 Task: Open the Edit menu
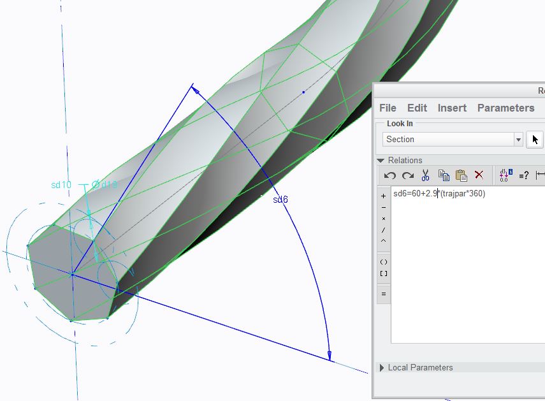[x=417, y=108]
